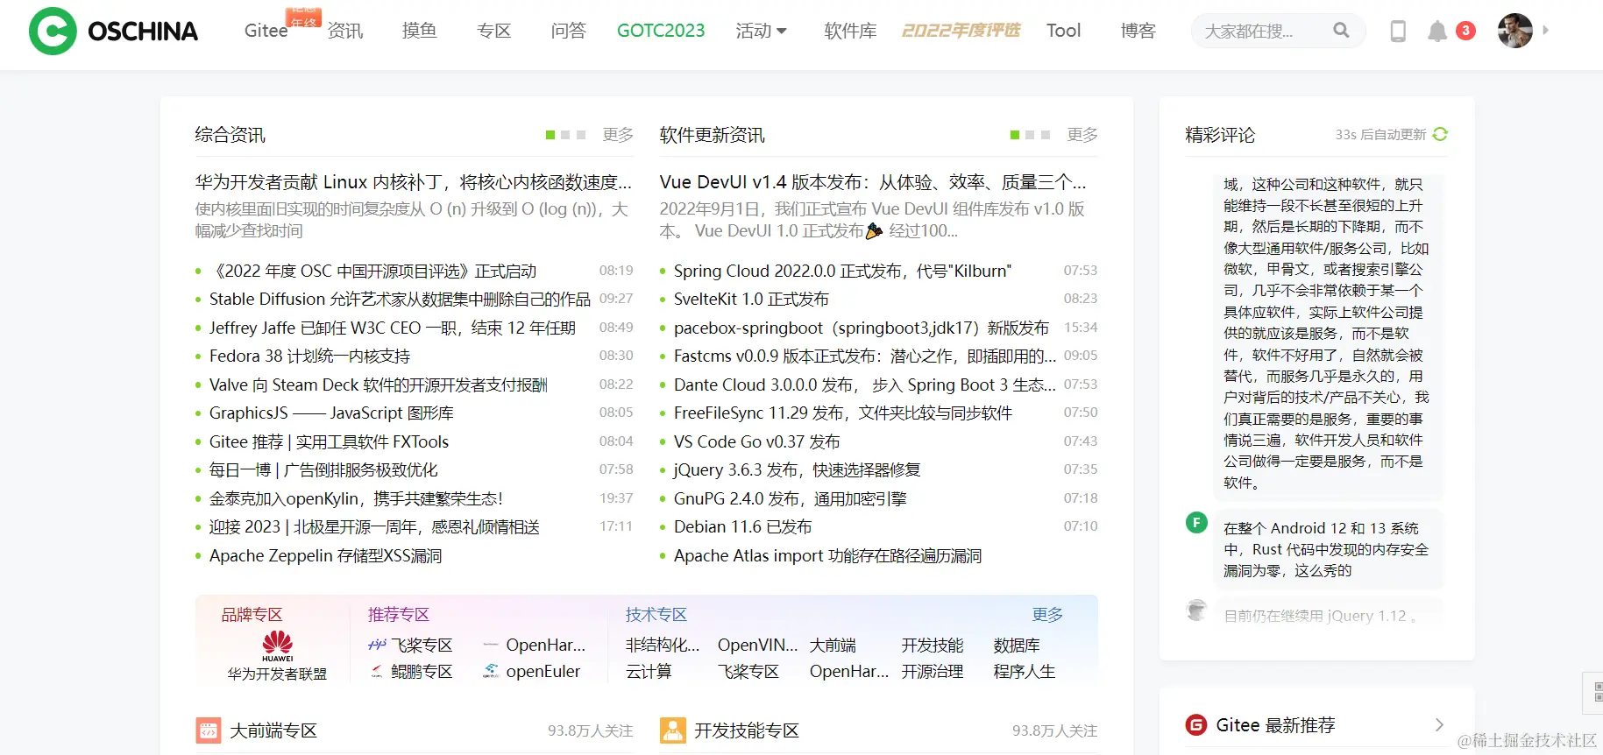Open the 活动 dropdown menu
This screenshot has height=755, width=1603.
point(761,31)
